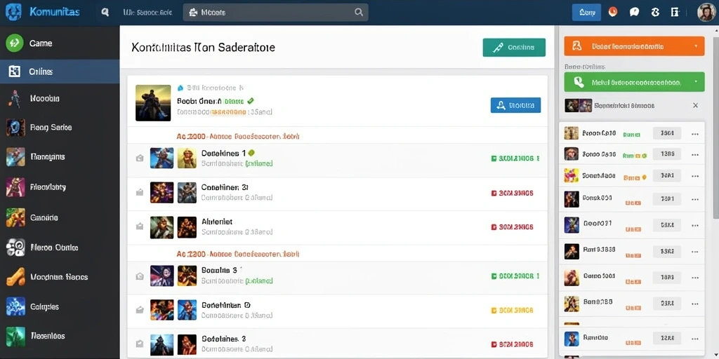
Task: Click the orange boomerang icon in sidebar
Action: pos(15,276)
